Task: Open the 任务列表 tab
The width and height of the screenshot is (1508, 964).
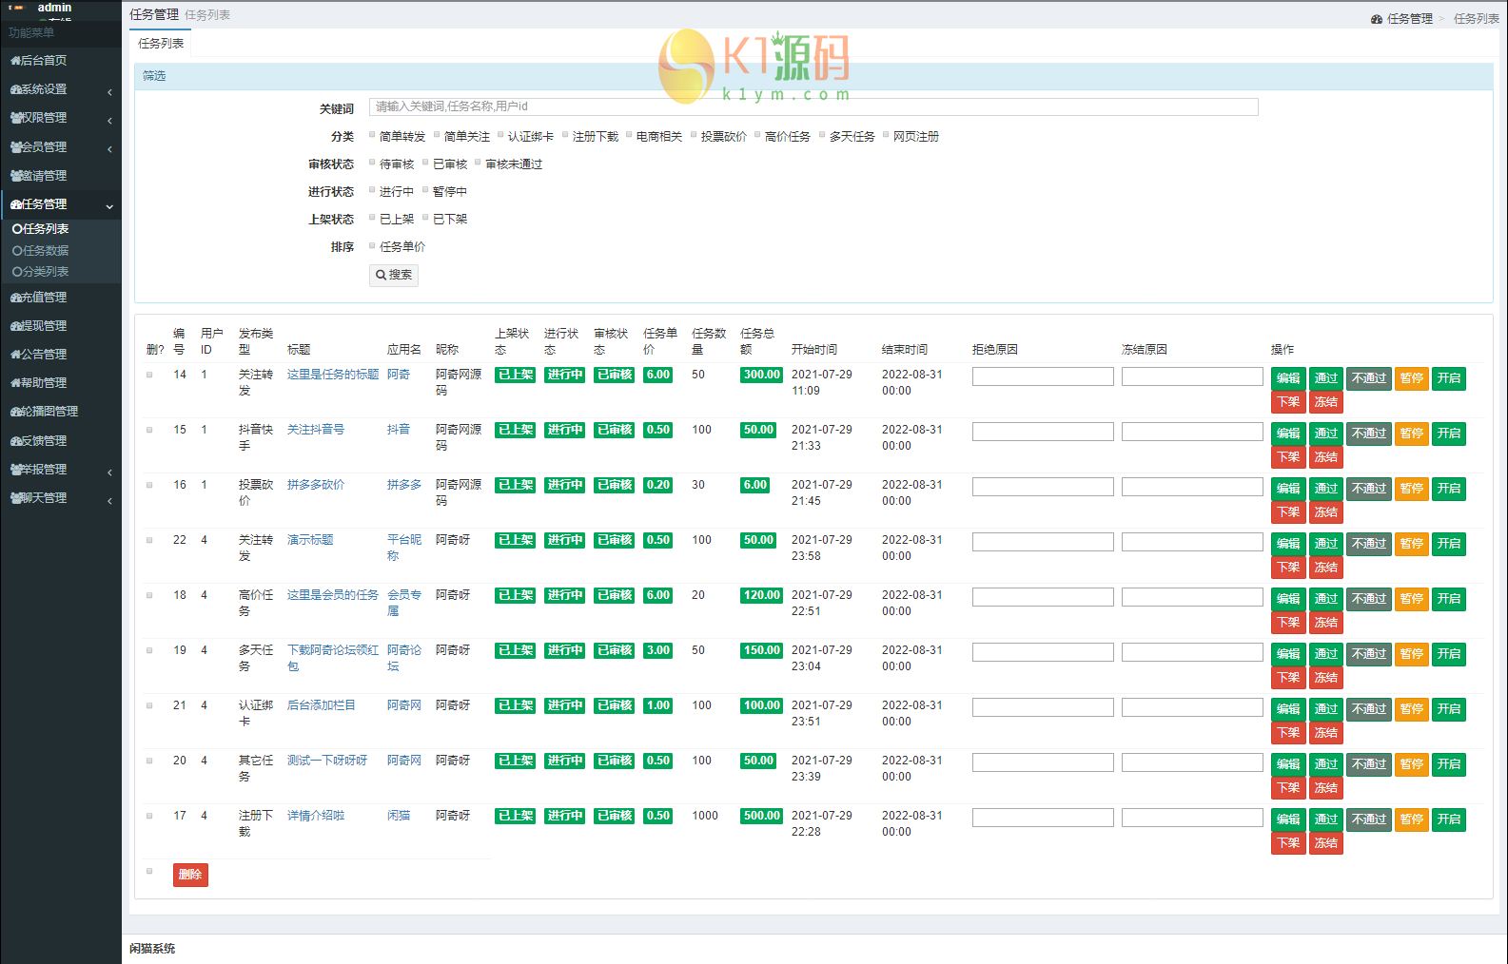Action: pyautogui.click(x=161, y=44)
